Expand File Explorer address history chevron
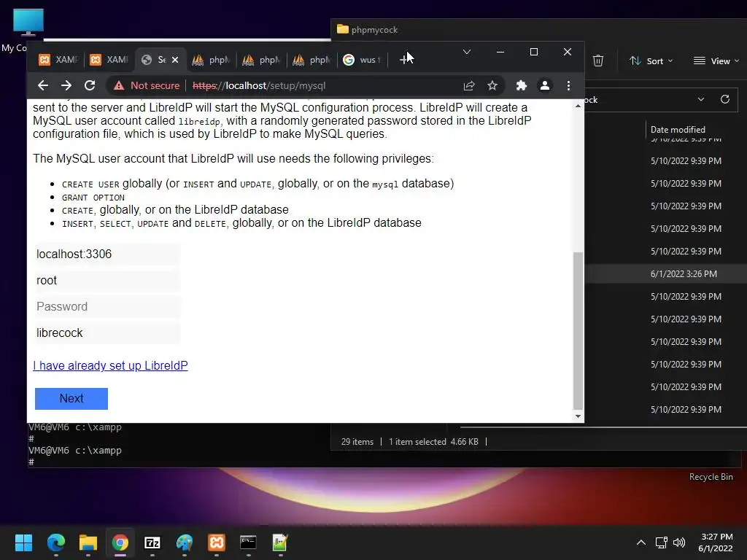 pyautogui.click(x=701, y=99)
